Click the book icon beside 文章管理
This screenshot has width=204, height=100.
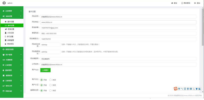(4, 81)
